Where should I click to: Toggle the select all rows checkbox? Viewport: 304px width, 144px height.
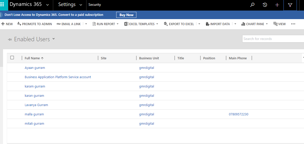(12, 58)
